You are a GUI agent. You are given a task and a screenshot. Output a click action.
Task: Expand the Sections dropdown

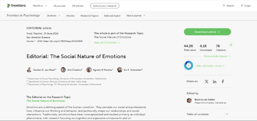tap(54, 16)
